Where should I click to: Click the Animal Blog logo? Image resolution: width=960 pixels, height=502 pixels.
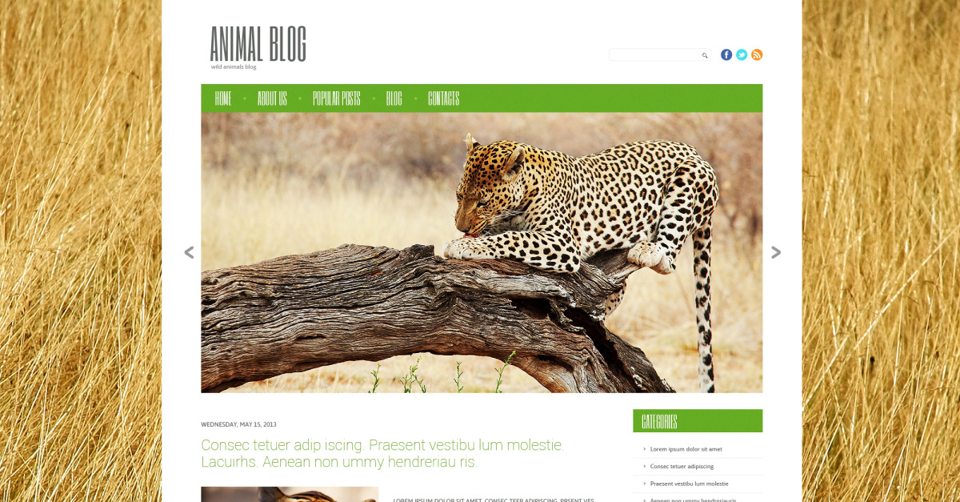(258, 47)
